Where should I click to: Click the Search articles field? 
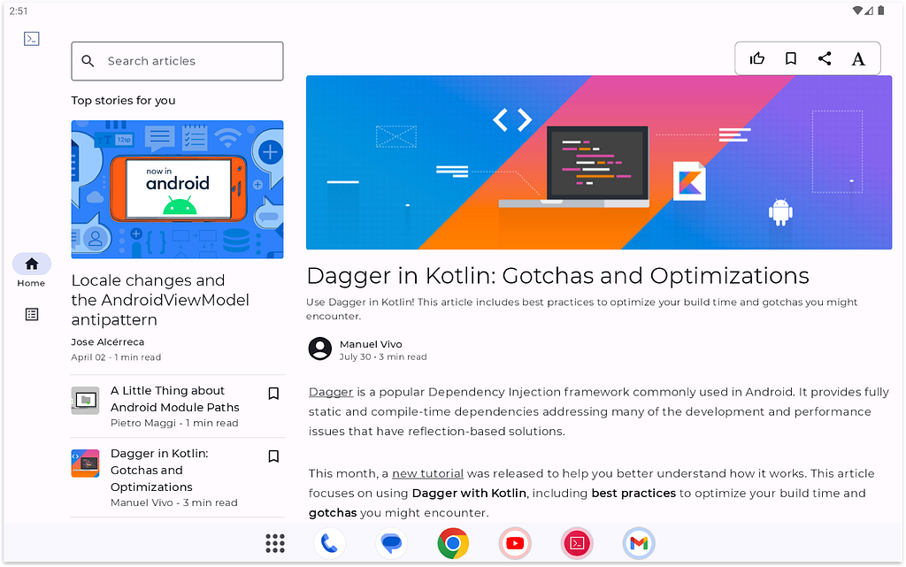click(x=177, y=61)
